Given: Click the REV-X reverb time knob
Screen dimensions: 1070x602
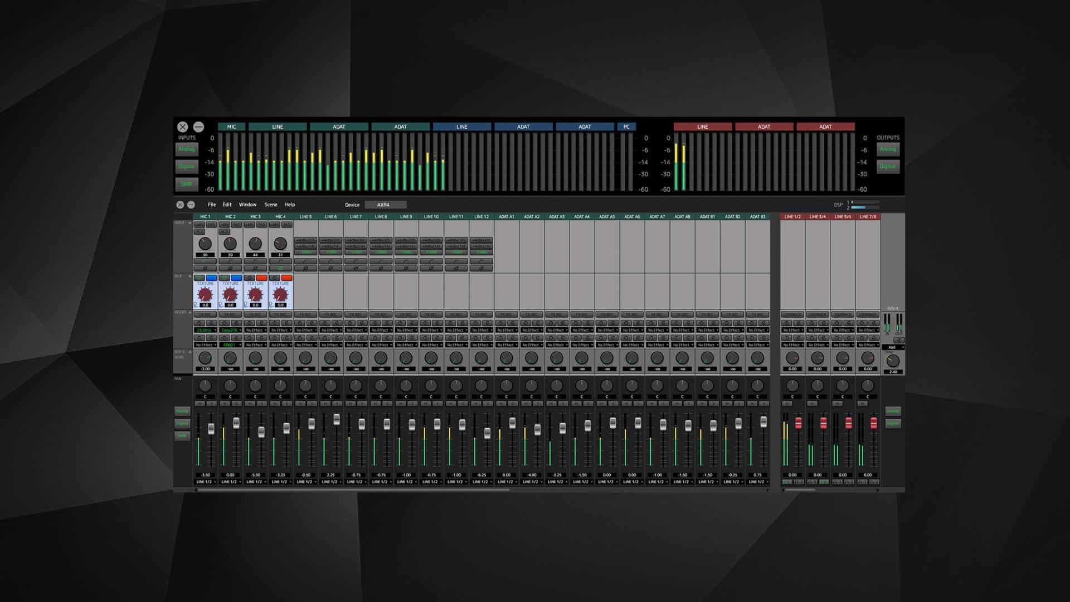Looking at the screenshot, I should [x=893, y=361].
